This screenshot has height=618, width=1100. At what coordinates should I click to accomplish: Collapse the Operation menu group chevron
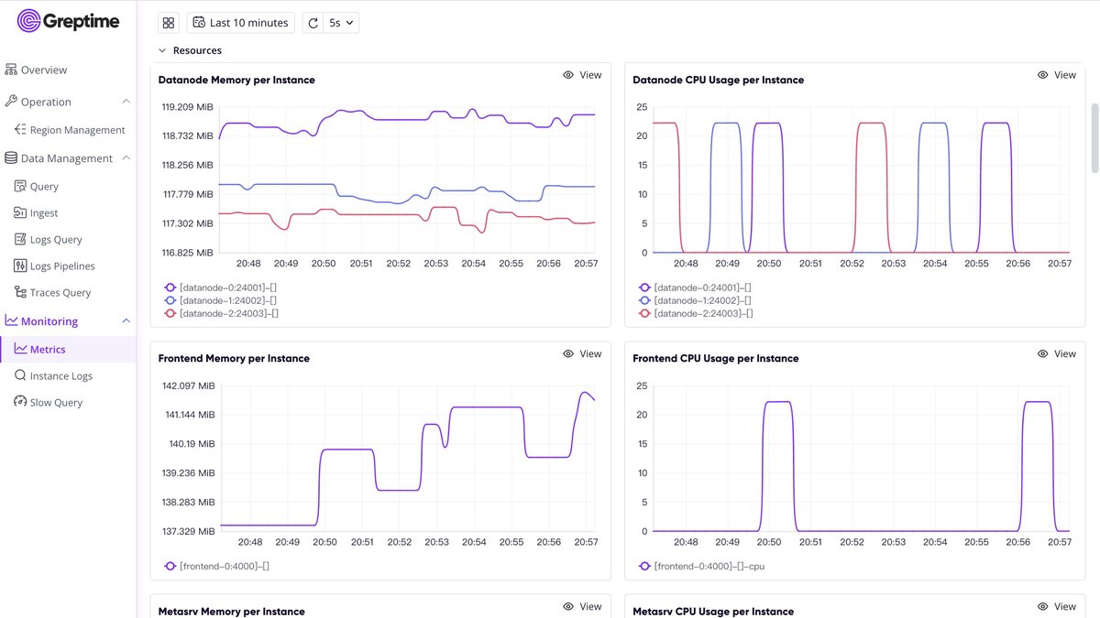[x=126, y=102]
